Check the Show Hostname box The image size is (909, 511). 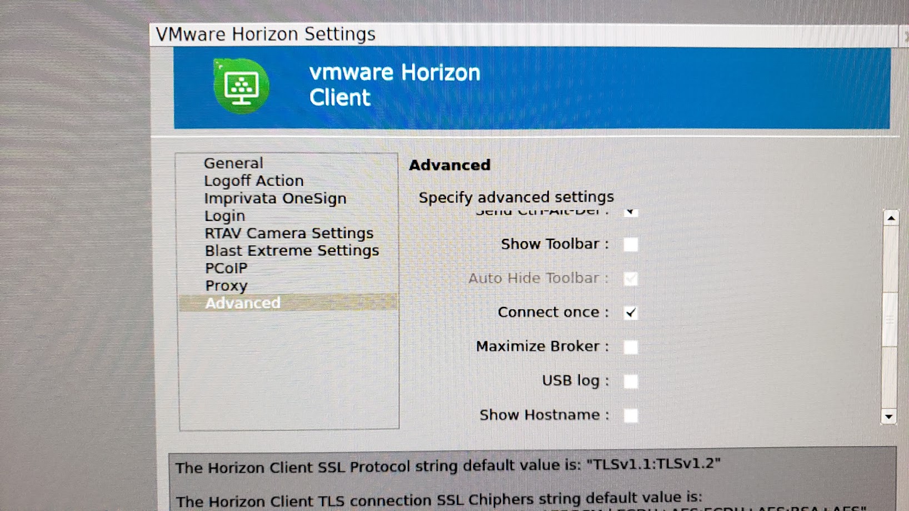point(630,414)
